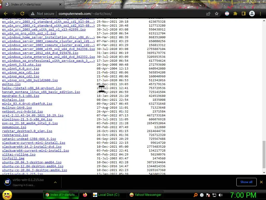Open mulinux-14r0.iso link

point(17,108)
